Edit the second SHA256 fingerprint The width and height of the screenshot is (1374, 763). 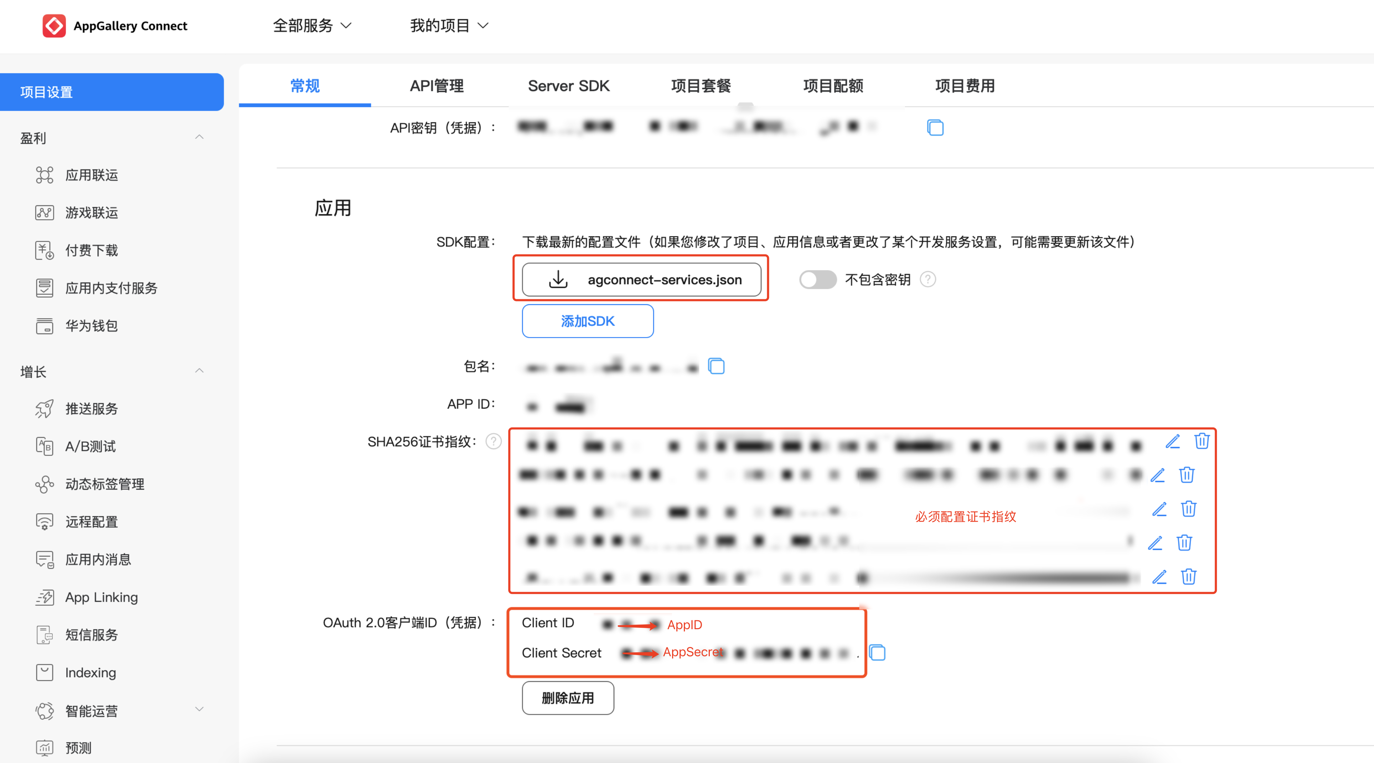[x=1157, y=475]
